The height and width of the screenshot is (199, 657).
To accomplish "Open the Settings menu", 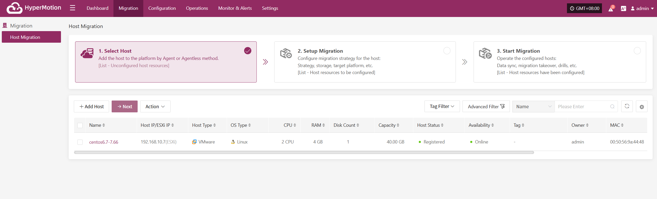I will coord(270,8).
